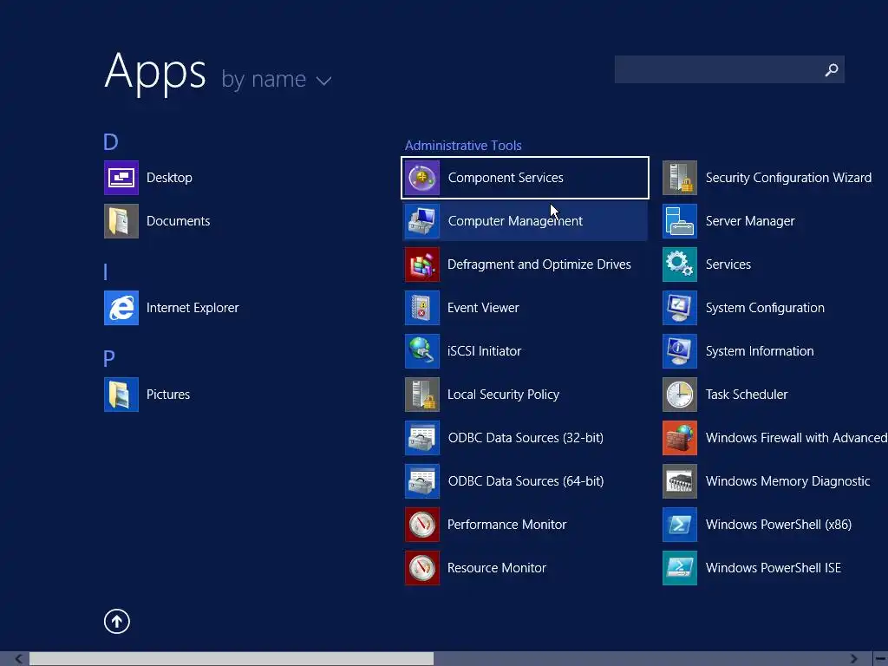Open System Information icon
The height and width of the screenshot is (666, 888).
pyautogui.click(x=680, y=351)
